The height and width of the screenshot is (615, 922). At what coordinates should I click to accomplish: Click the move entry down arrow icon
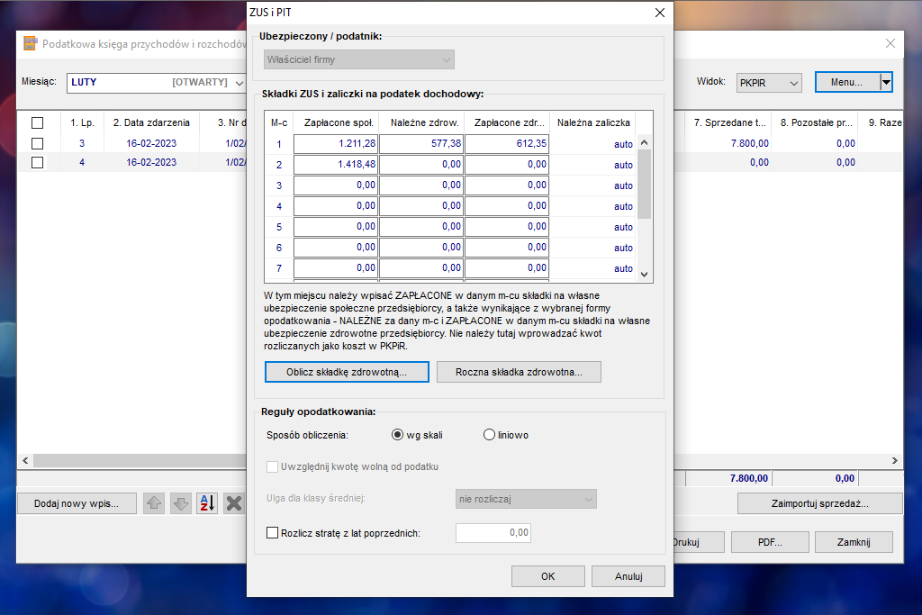[x=180, y=503]
